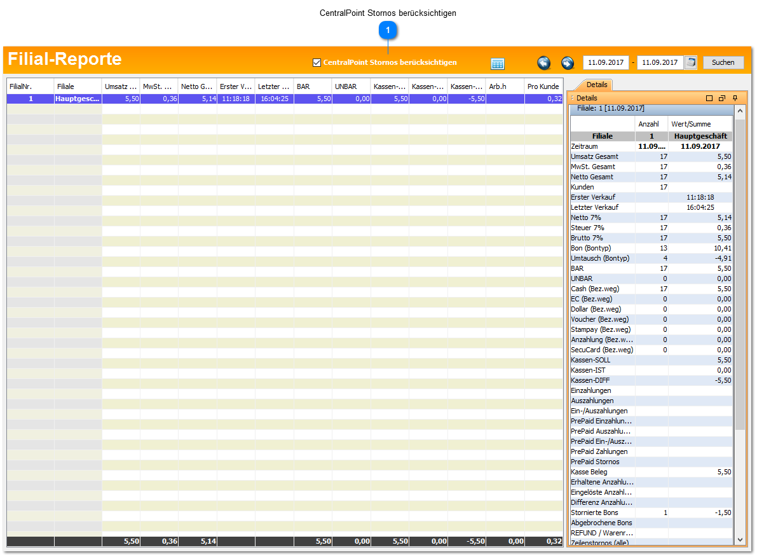Sort by Pro Kunde column header
This screenshot has width=757, height=557.
coord(543,86)
